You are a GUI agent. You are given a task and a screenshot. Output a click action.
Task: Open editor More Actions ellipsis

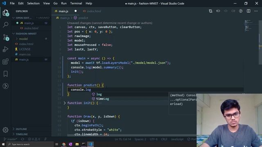click(x=256, y=11)
